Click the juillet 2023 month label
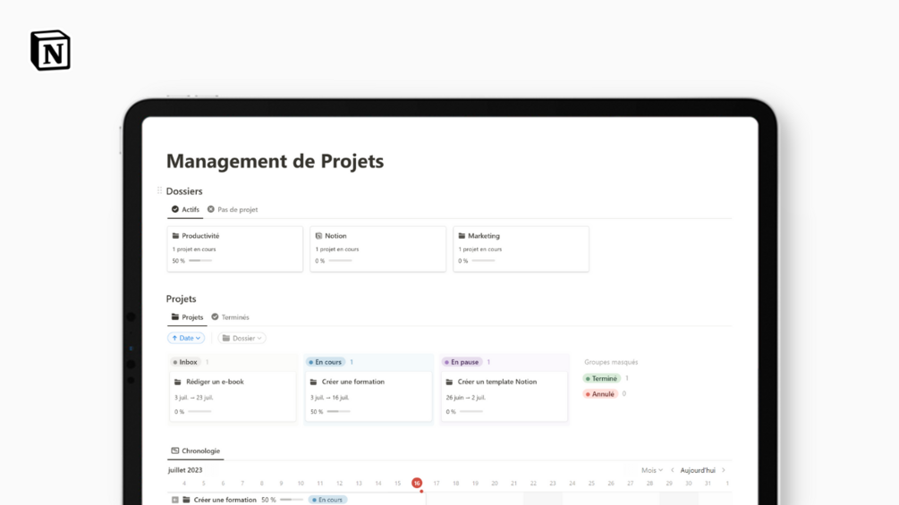 coord(185,470)
